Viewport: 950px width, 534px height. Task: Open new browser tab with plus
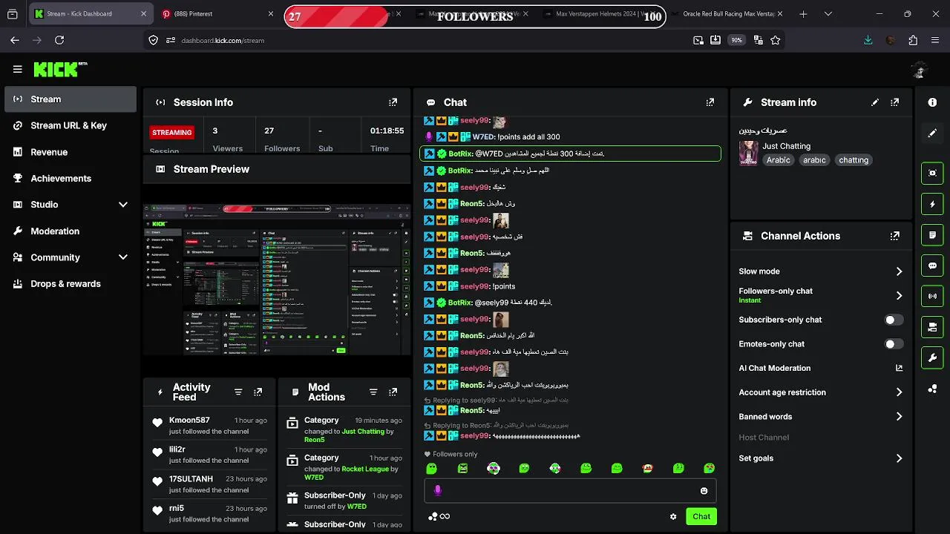point(803,14)
